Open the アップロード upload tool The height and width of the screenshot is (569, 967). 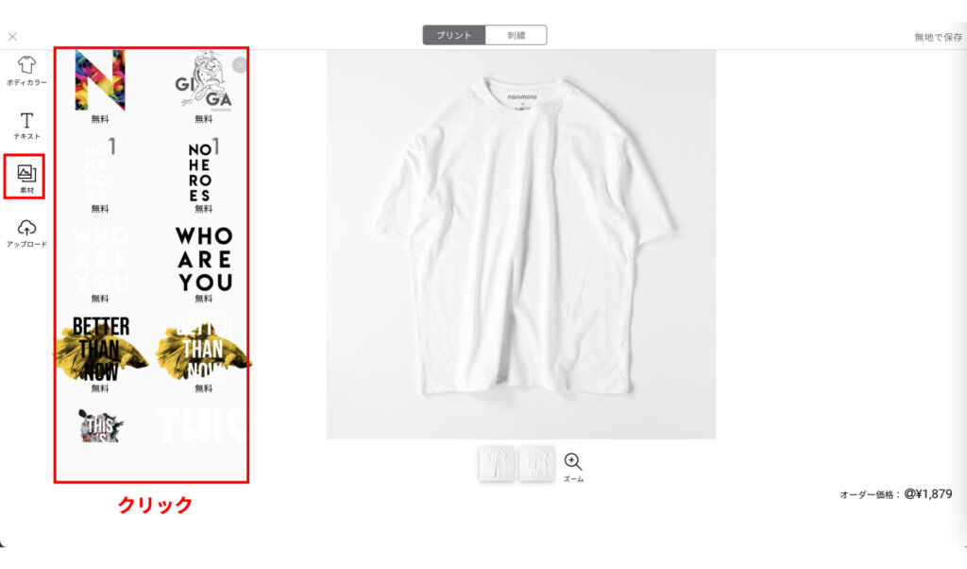[x=26, y=233]
